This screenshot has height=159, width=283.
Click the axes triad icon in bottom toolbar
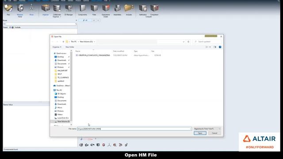point(109,145)
